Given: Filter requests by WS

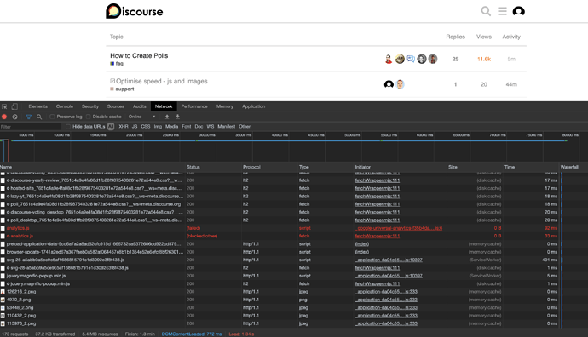Looking at the screenshot, I should click(x=210, y=127).
